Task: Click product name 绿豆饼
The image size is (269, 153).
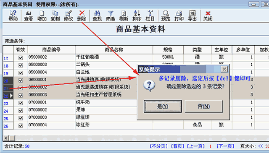Action: coord(83,117)
